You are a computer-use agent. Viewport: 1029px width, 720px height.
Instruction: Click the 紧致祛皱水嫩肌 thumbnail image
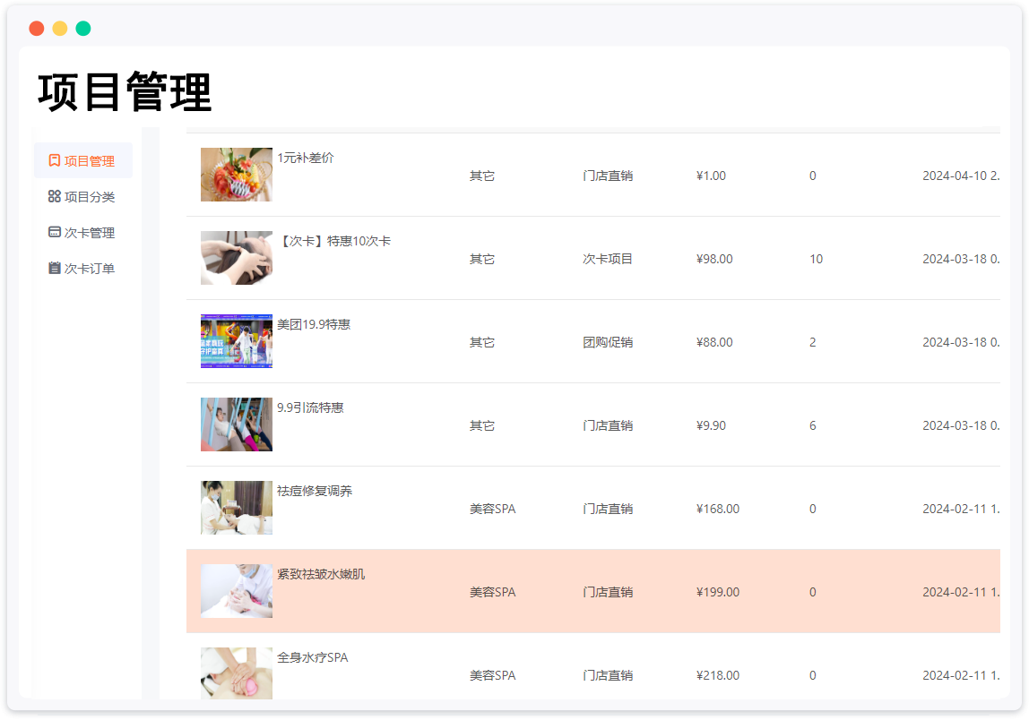237,591
